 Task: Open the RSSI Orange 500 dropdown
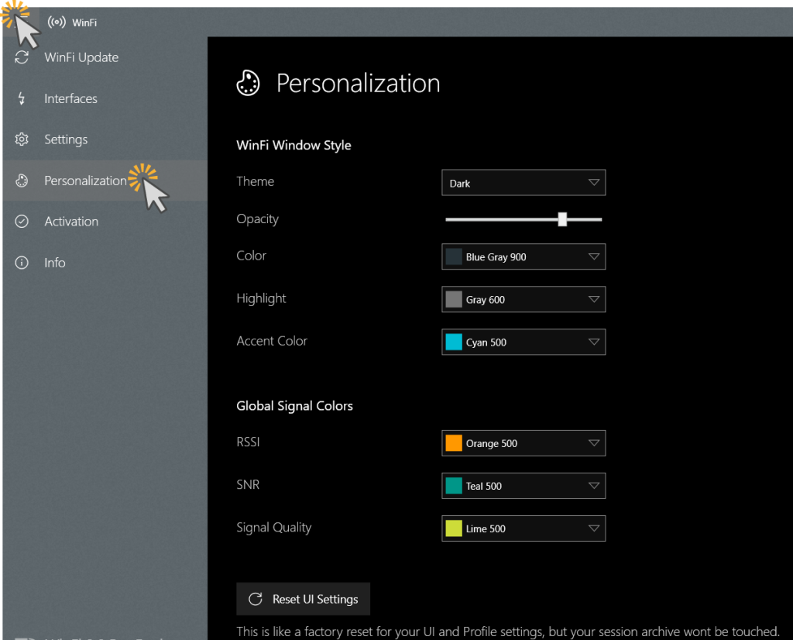click(523, 443)
